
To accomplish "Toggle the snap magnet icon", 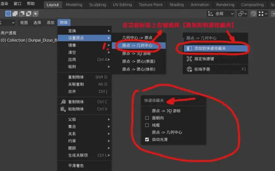I will tap(253, 14).
